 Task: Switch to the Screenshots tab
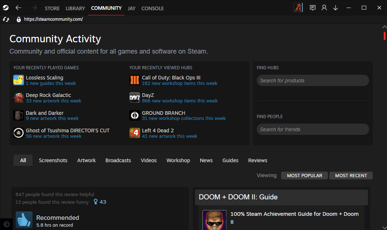pyautogui.click(x=53, y=160)
